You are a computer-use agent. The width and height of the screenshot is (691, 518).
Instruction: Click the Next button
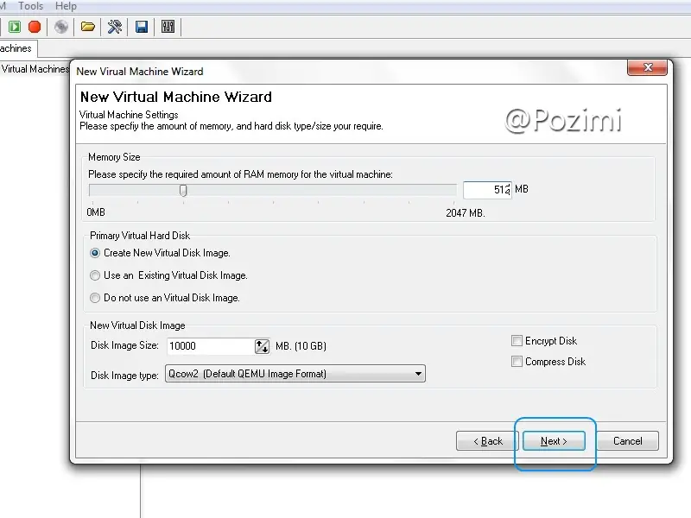pyautogui.click(x=554, y=441)
